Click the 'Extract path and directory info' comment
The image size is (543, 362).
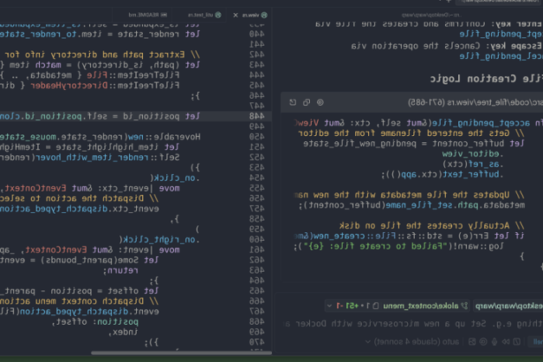102,55
